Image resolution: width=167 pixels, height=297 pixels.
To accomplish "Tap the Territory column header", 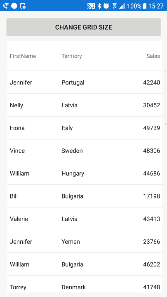I will [72, 56].
